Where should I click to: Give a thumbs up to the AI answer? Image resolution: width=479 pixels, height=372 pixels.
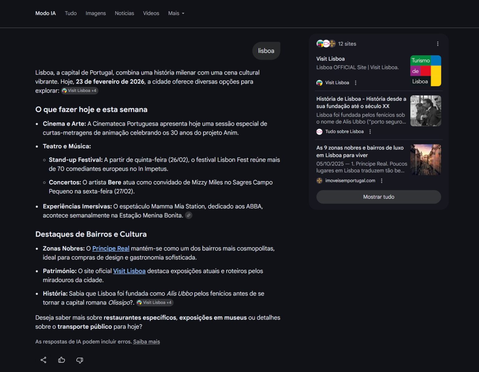pyautogui.click(x=61, y=360)
